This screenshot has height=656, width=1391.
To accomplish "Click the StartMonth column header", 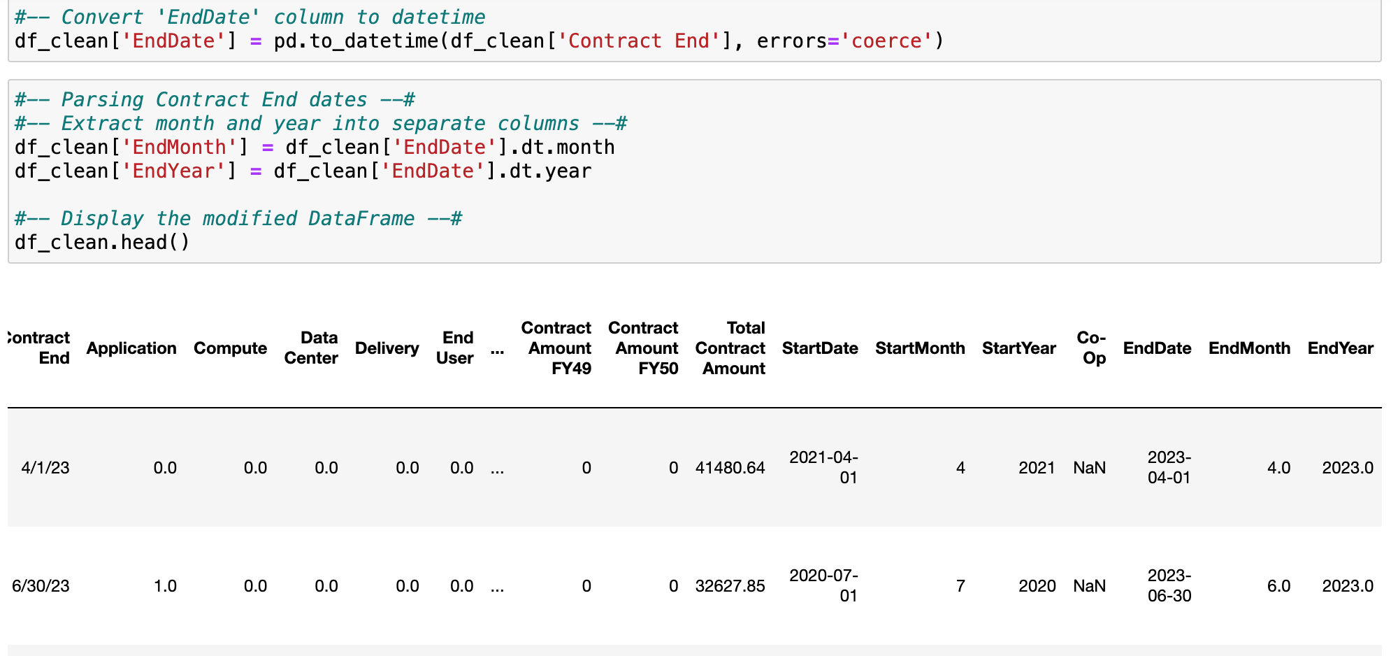I will click(x=919, y=348).
